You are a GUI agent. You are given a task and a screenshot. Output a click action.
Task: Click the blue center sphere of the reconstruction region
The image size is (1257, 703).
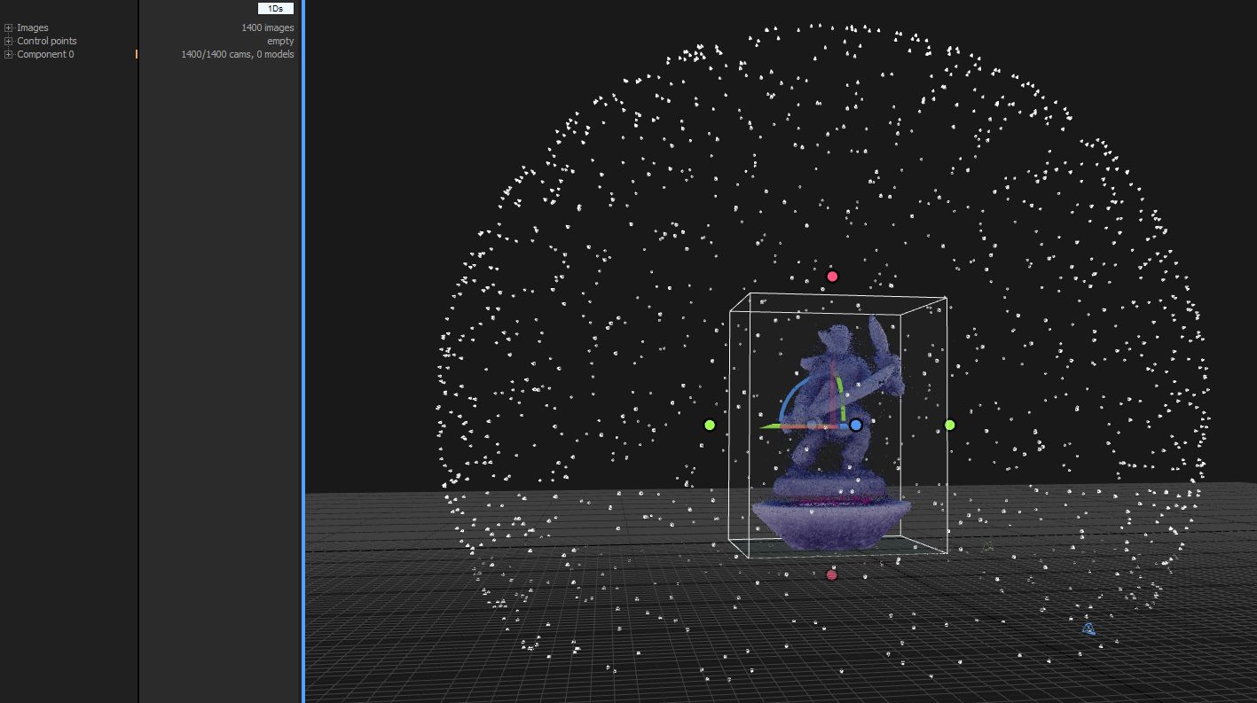855,426
